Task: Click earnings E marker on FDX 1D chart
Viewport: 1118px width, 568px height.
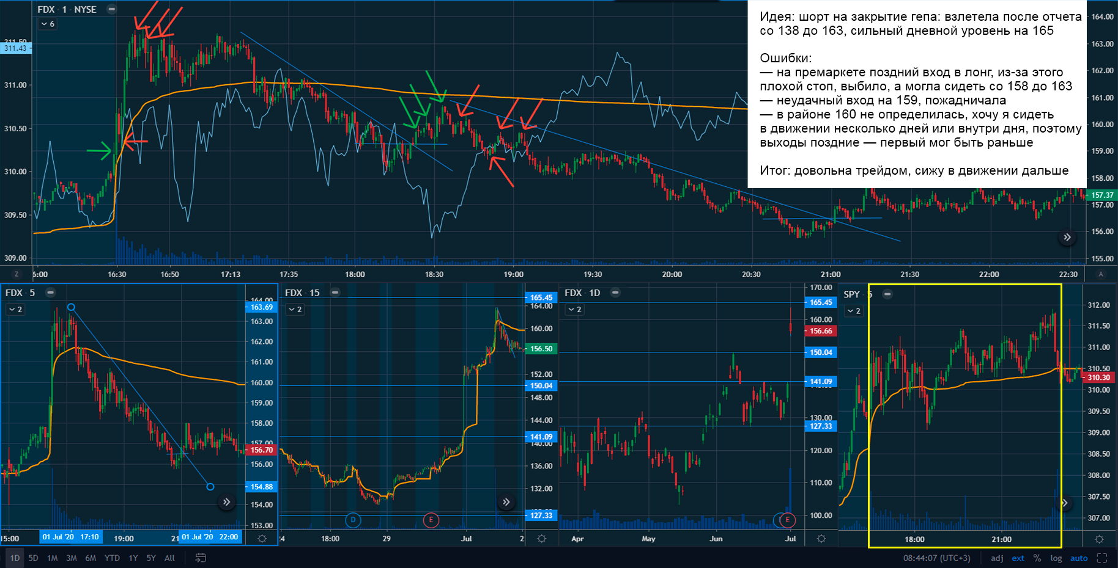Action: click(x=788, y=520)
